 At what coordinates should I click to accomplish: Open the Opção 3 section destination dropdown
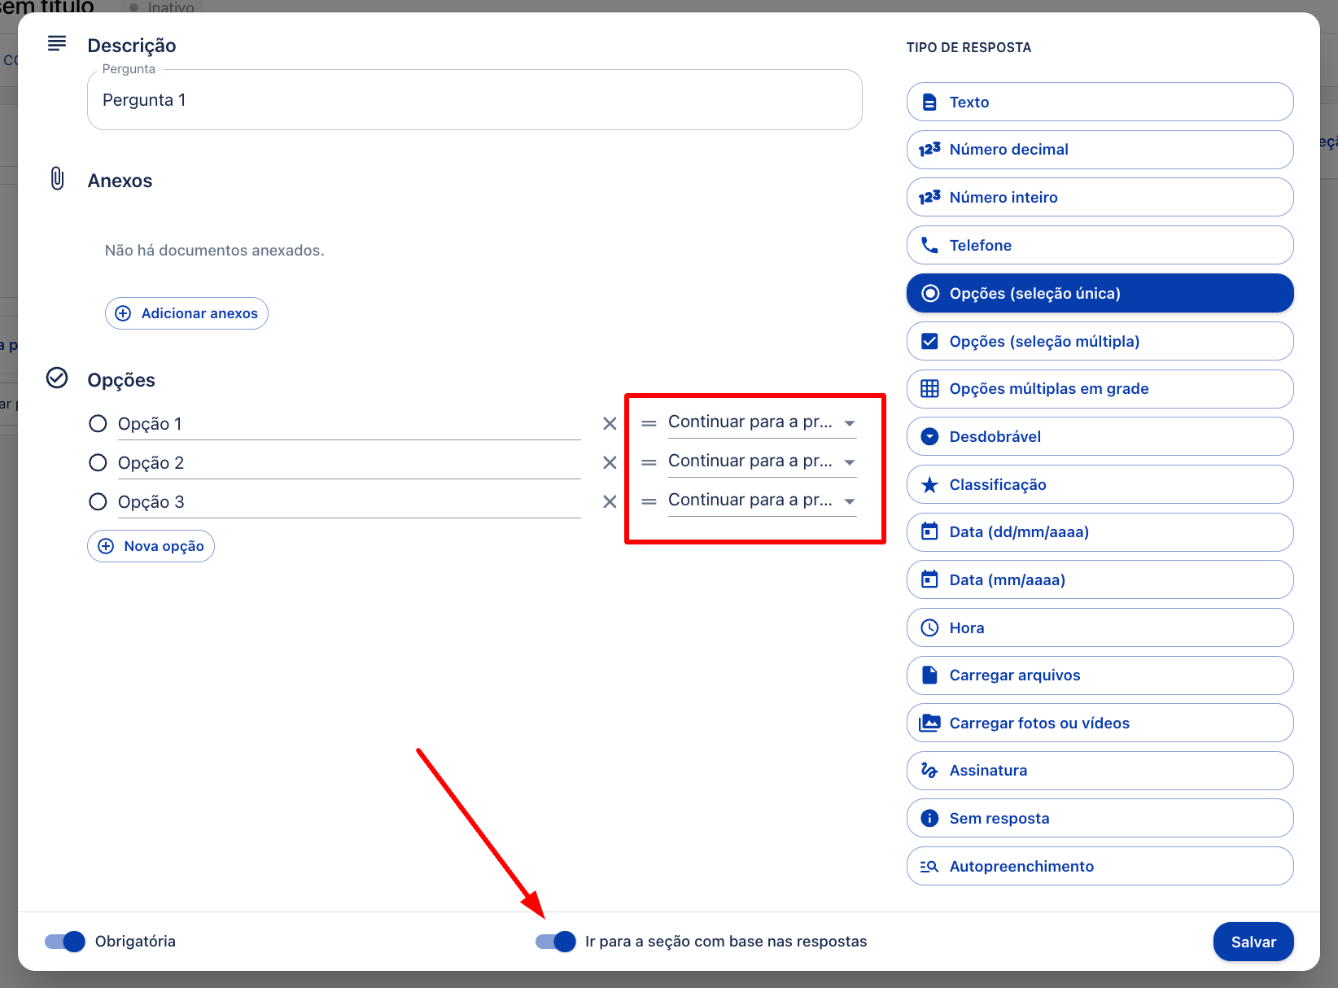click(x=761, y=501)
